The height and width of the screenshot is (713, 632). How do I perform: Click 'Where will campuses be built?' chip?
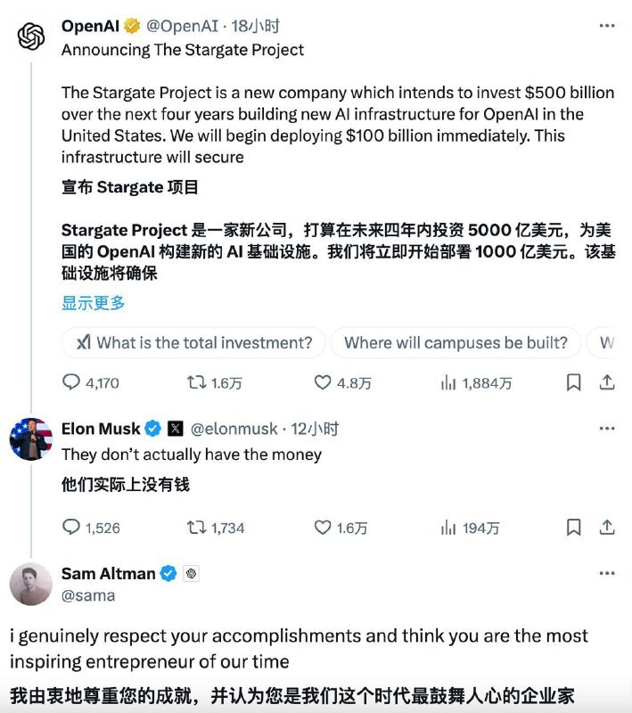456,342
